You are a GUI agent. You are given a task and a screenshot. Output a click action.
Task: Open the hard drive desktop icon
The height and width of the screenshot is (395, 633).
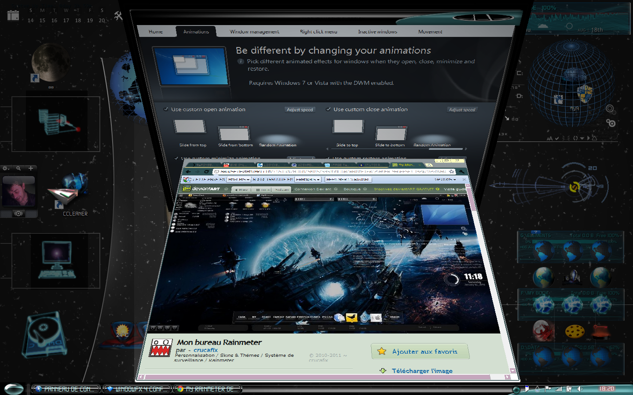point(44,335)
